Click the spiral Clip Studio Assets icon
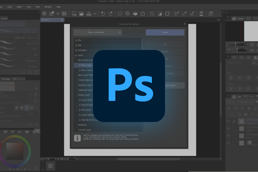The image size is (258, 172). click(x=64, y=14)
